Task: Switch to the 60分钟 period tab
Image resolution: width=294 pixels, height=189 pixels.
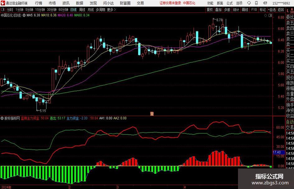Action: pyautogui.click(x=63, y=10)
